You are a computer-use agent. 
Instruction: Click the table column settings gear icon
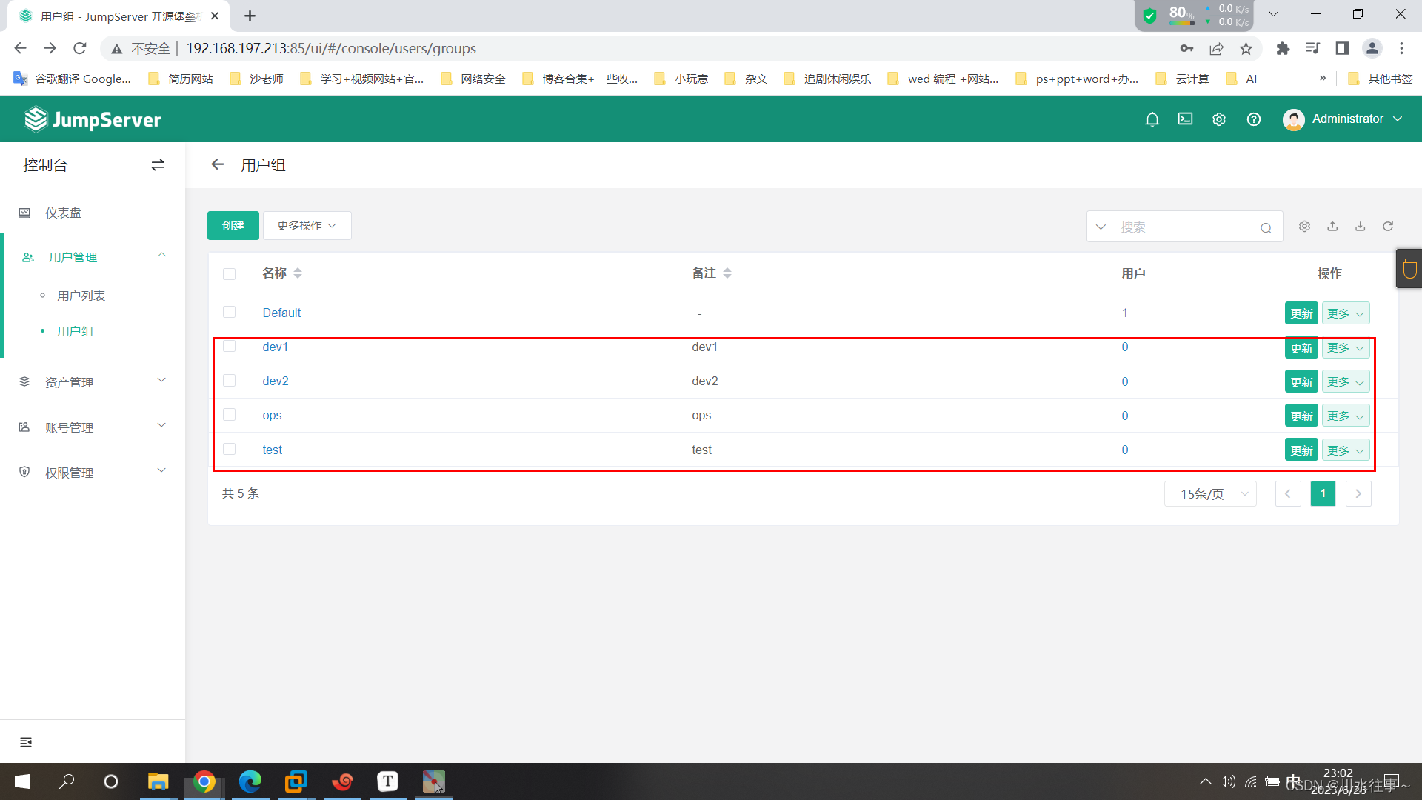(x=1304, y=227)
